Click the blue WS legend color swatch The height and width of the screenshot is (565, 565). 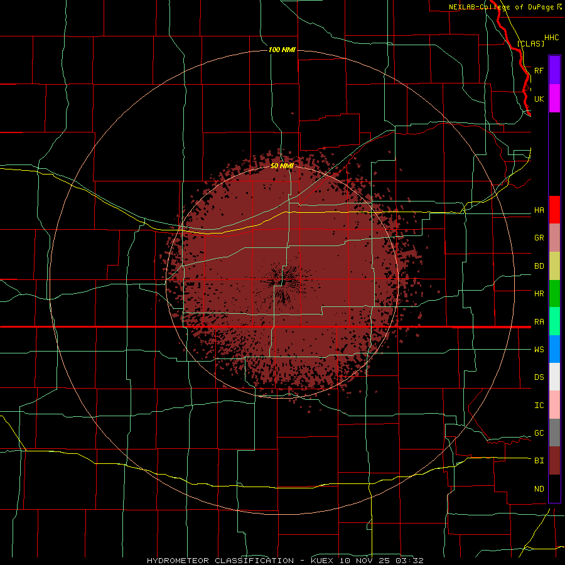pyautogui.click(x=554, y=349)
